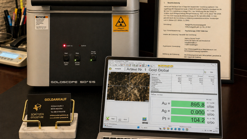Viewport: 247px width, 139px height.
Task: Click the first tool icon in the toolbar
Action: click(x=110, y=65)
